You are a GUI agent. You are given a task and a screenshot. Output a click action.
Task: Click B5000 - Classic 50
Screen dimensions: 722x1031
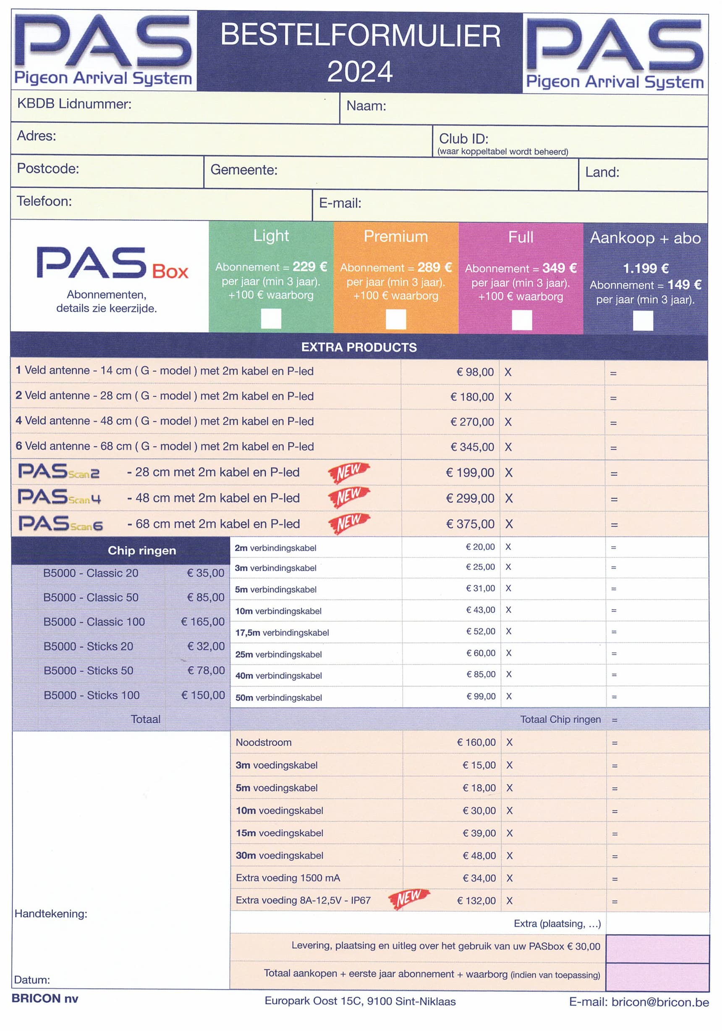[x=91, y=598]
